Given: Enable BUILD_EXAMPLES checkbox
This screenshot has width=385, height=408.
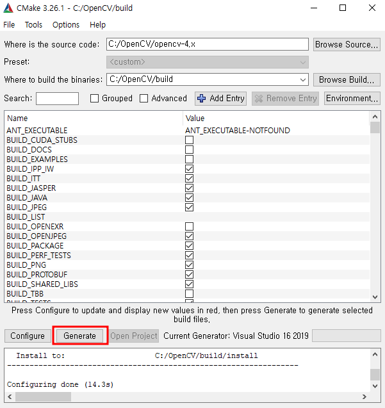Looking at the screenshot, I should (x=189, y=159).
